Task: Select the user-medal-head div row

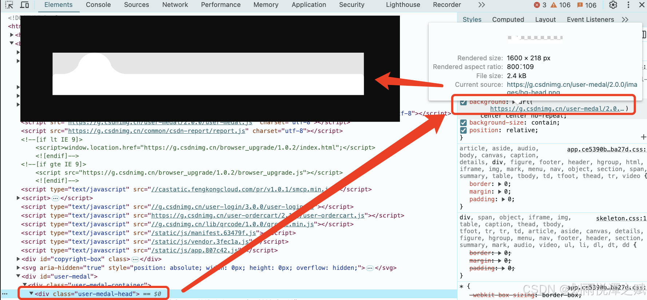Action: (229, 294)
